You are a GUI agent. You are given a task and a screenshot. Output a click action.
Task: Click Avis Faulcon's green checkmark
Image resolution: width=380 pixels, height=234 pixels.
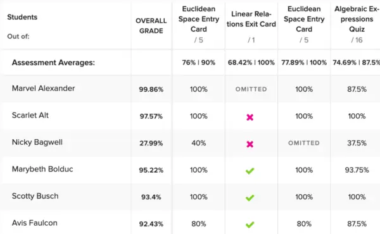(250, 225)
